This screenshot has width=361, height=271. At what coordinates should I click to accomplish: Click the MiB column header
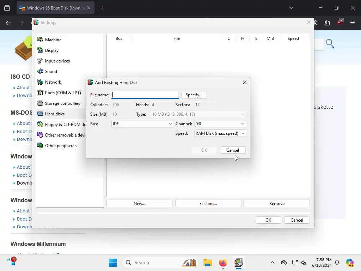pyautogui.click(x=270, y=38)
